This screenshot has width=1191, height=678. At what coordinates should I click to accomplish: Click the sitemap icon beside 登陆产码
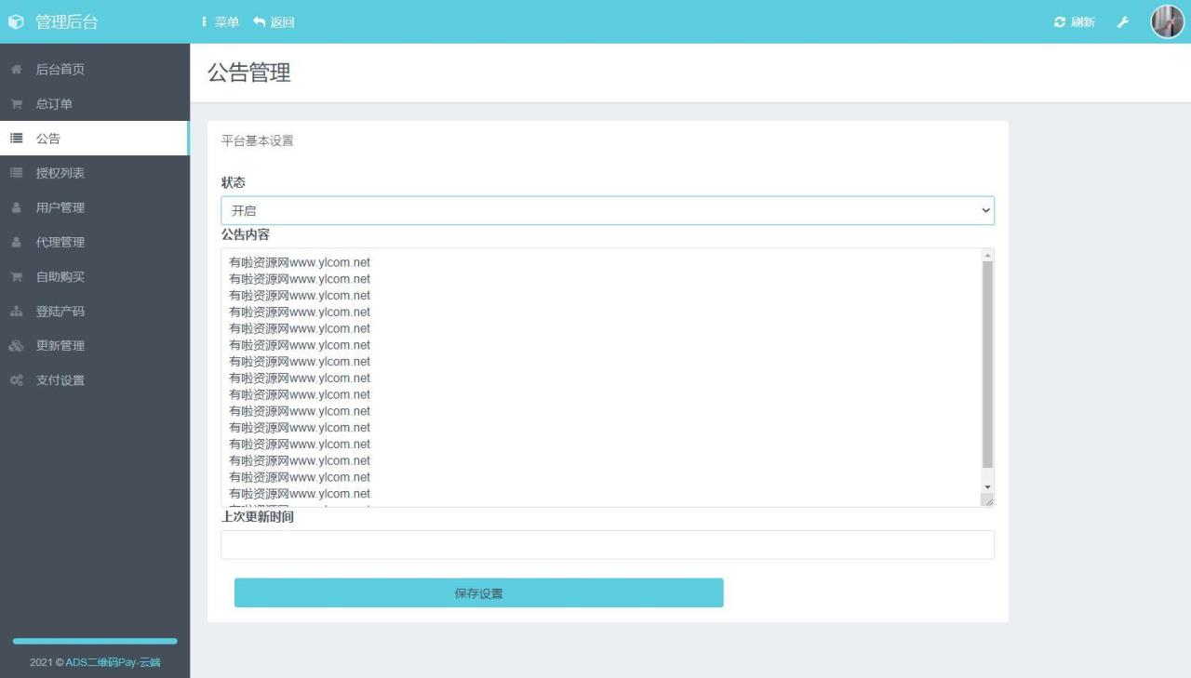pyautogui.click(x=16, y=311)
